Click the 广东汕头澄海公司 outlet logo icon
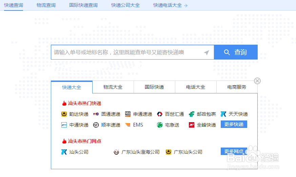This screenshot has height=177, width=296. pos(116,152)
